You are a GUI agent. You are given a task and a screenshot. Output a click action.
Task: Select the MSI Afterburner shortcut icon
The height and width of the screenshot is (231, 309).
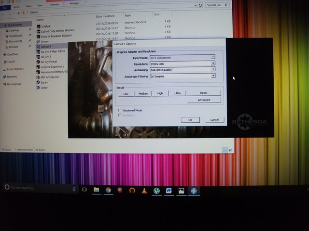coord(38,77)
